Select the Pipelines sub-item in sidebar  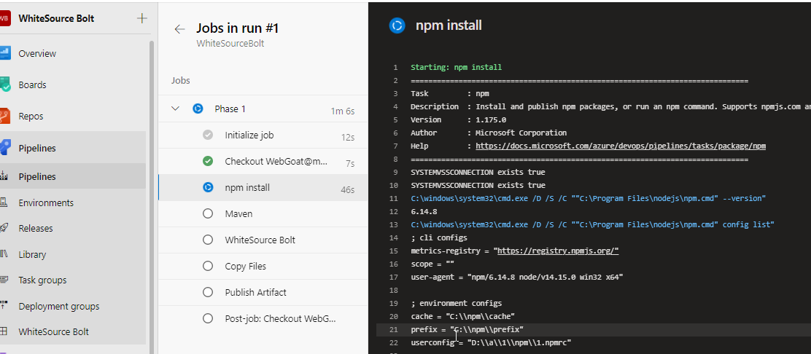(x=37, y=177)
